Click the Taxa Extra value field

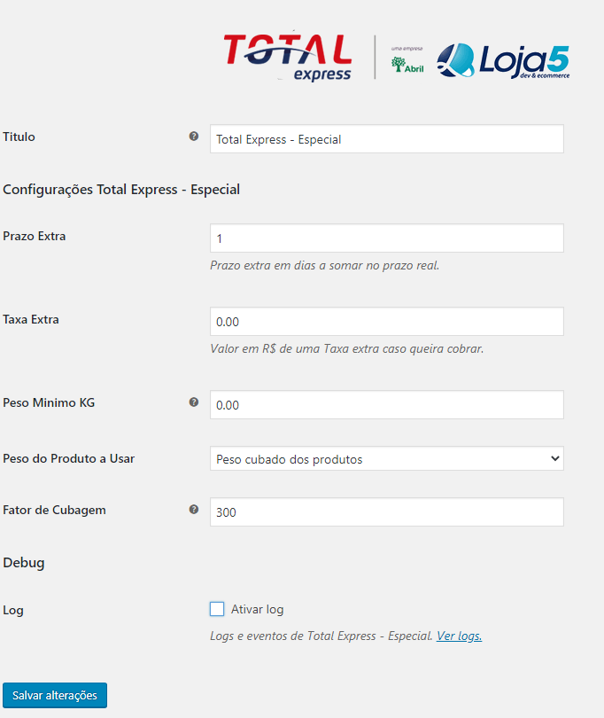[x=387, y=322]
